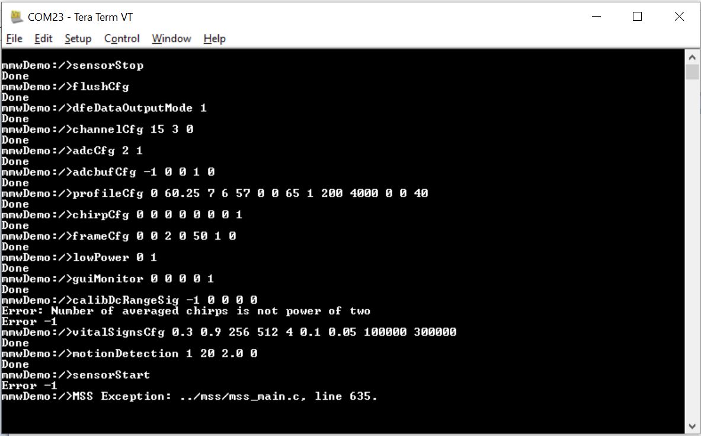Click the Tera Term icon in the title bar
Viewport: 701px width, 436px height.
17,17
